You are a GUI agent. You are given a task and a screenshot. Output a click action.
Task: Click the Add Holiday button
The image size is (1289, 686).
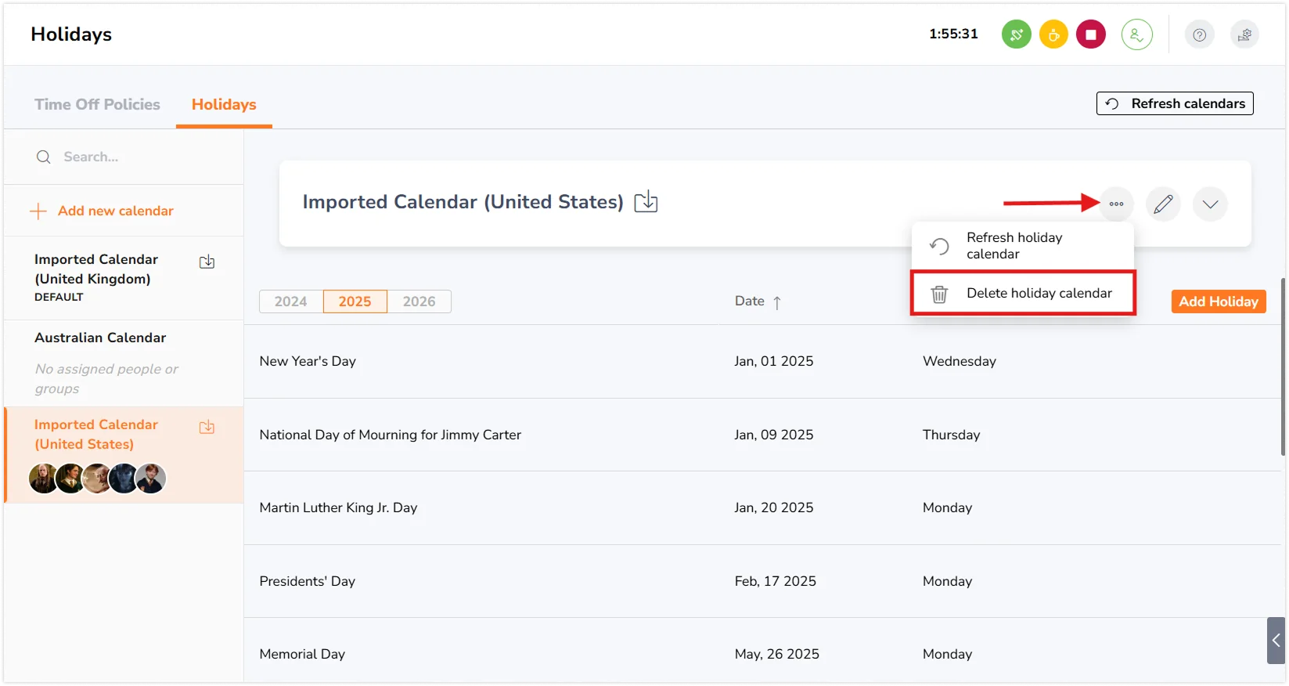(1218, 301)
